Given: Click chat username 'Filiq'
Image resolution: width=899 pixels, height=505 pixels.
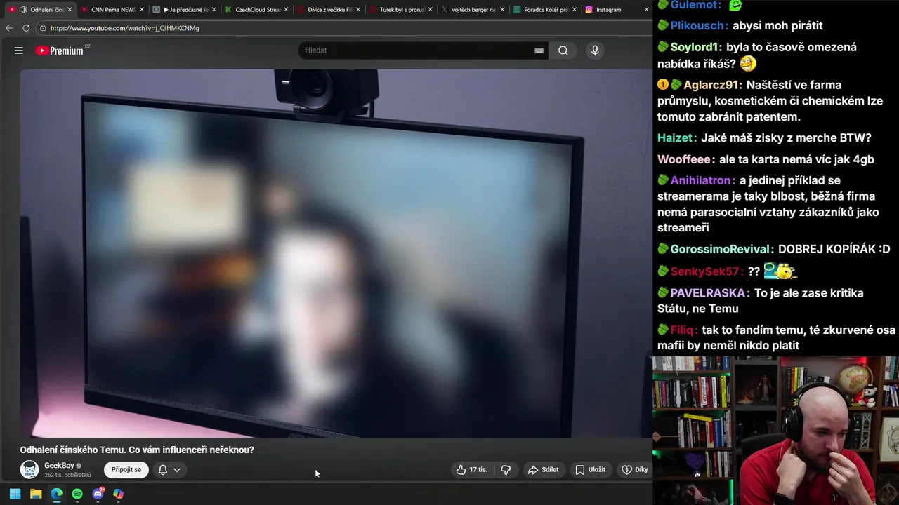Looking at the screenshot, I should (683, 330).
